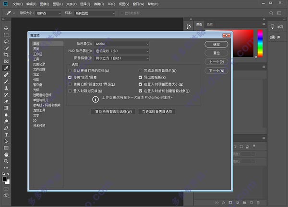Screen dimensions: 288x207
Task: Select the History Brush tool
Action: 6,95
